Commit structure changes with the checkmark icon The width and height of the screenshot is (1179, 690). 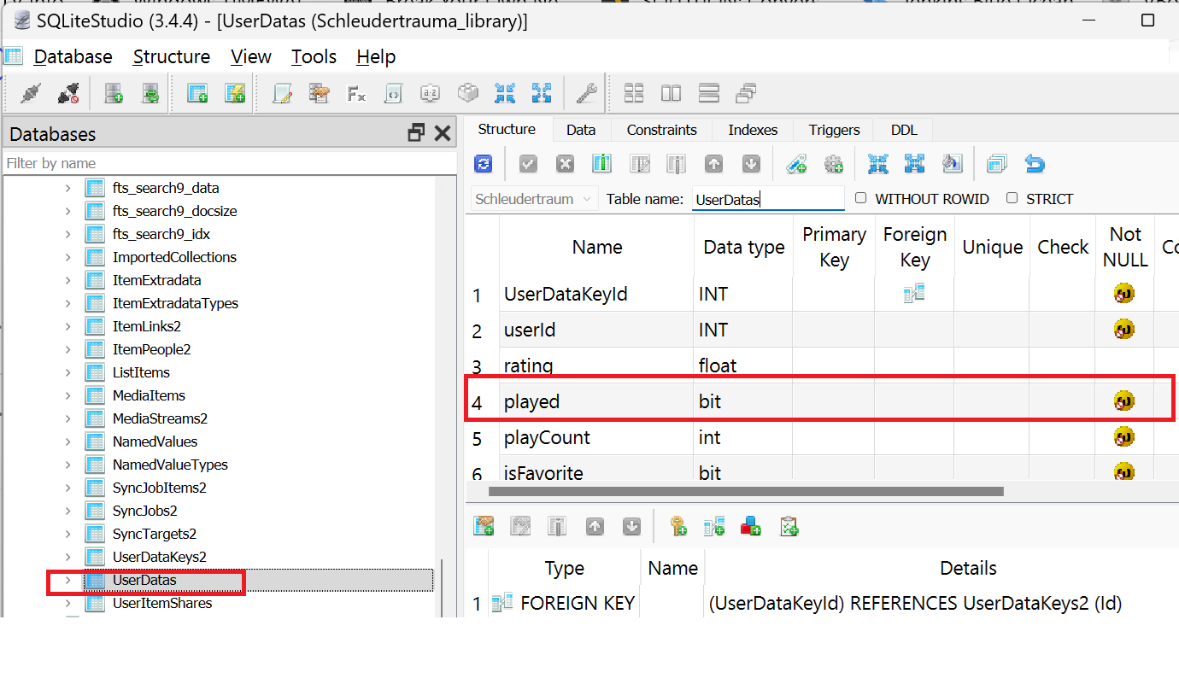528,164
